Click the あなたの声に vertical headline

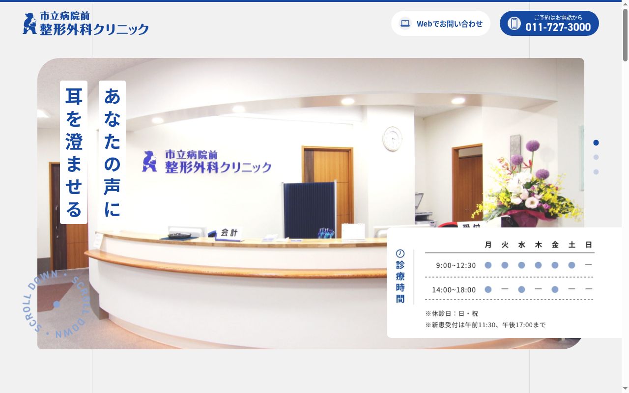[112, 152]
